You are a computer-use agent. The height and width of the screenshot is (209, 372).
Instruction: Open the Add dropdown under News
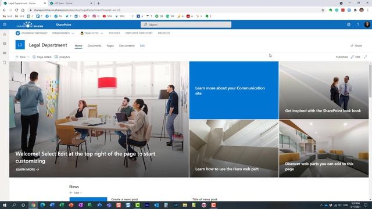click(x=76, y=193)
